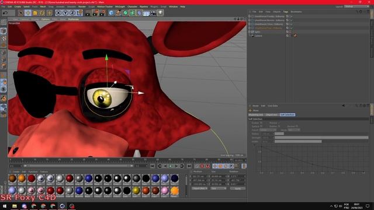Click the Floor environment icon
This screenshot has width=374, height=210.
[146, 13]
